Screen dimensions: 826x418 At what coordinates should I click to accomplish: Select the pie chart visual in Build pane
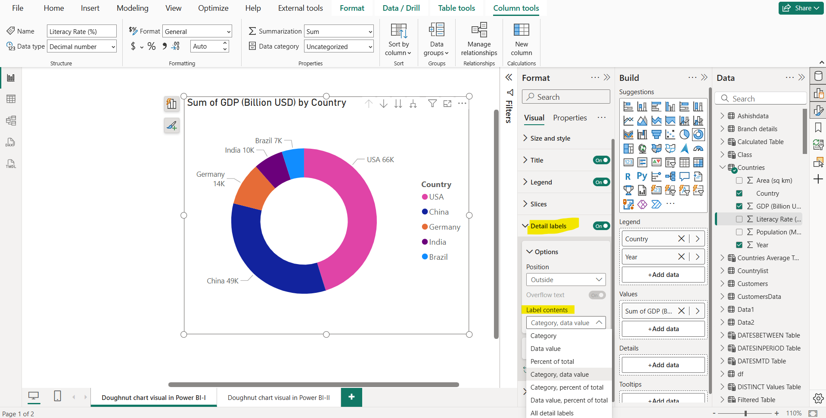coord(684,134)
